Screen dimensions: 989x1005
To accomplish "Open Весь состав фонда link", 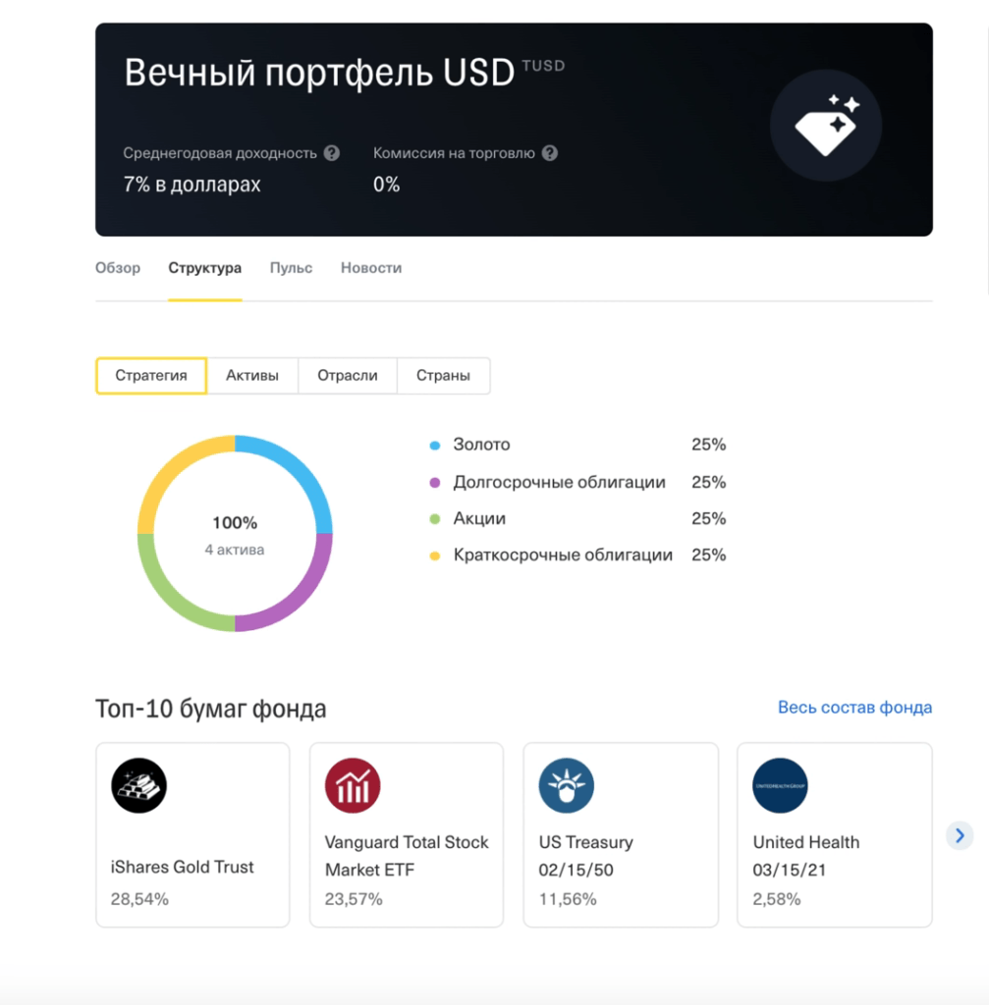I will click(853, 707).
